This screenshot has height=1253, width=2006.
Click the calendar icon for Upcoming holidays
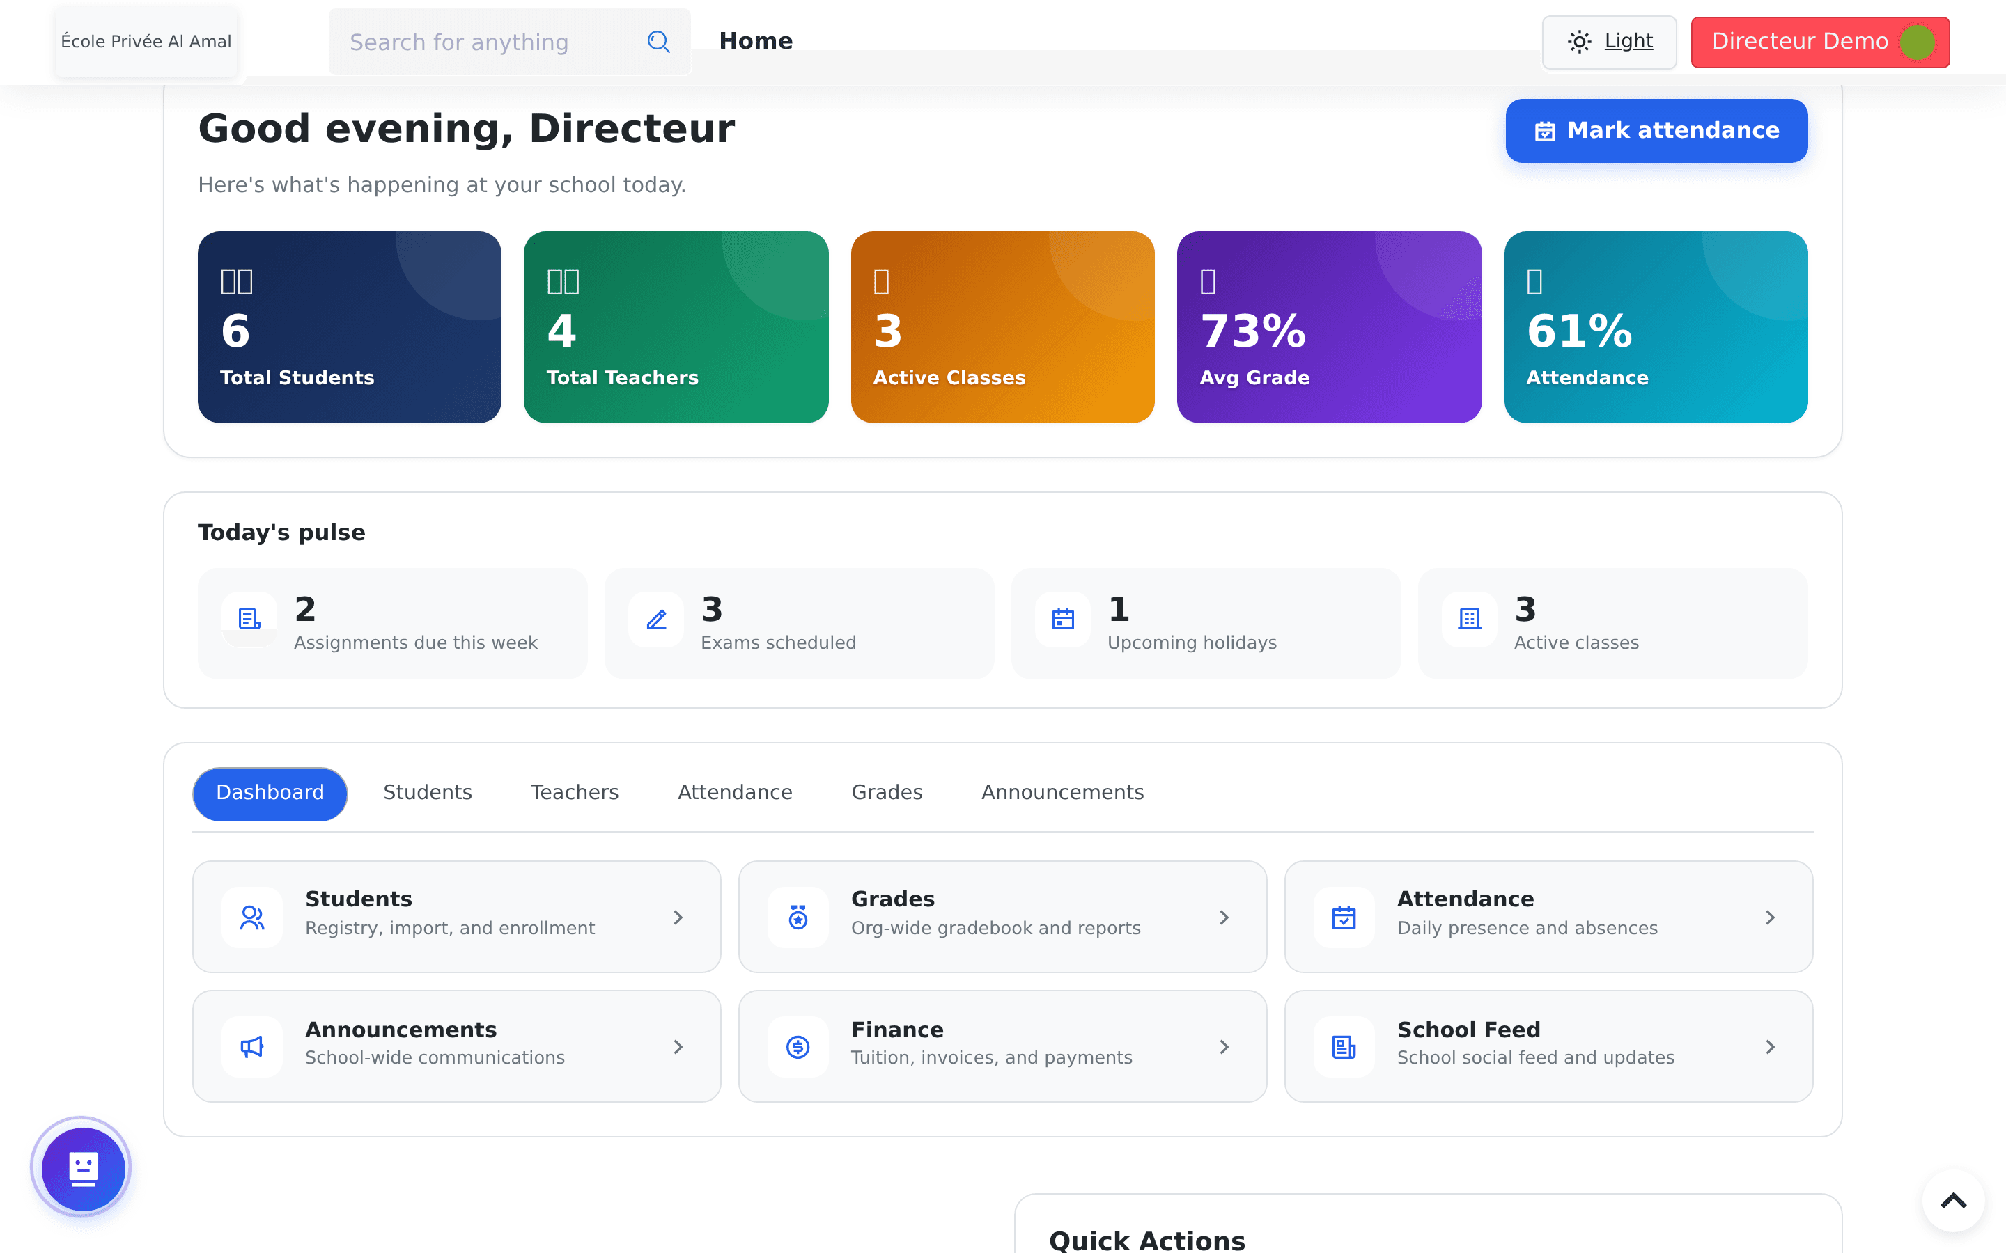(1063, 619)
